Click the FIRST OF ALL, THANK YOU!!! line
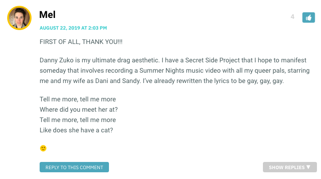The image size is (321, 179). (81, 42)
